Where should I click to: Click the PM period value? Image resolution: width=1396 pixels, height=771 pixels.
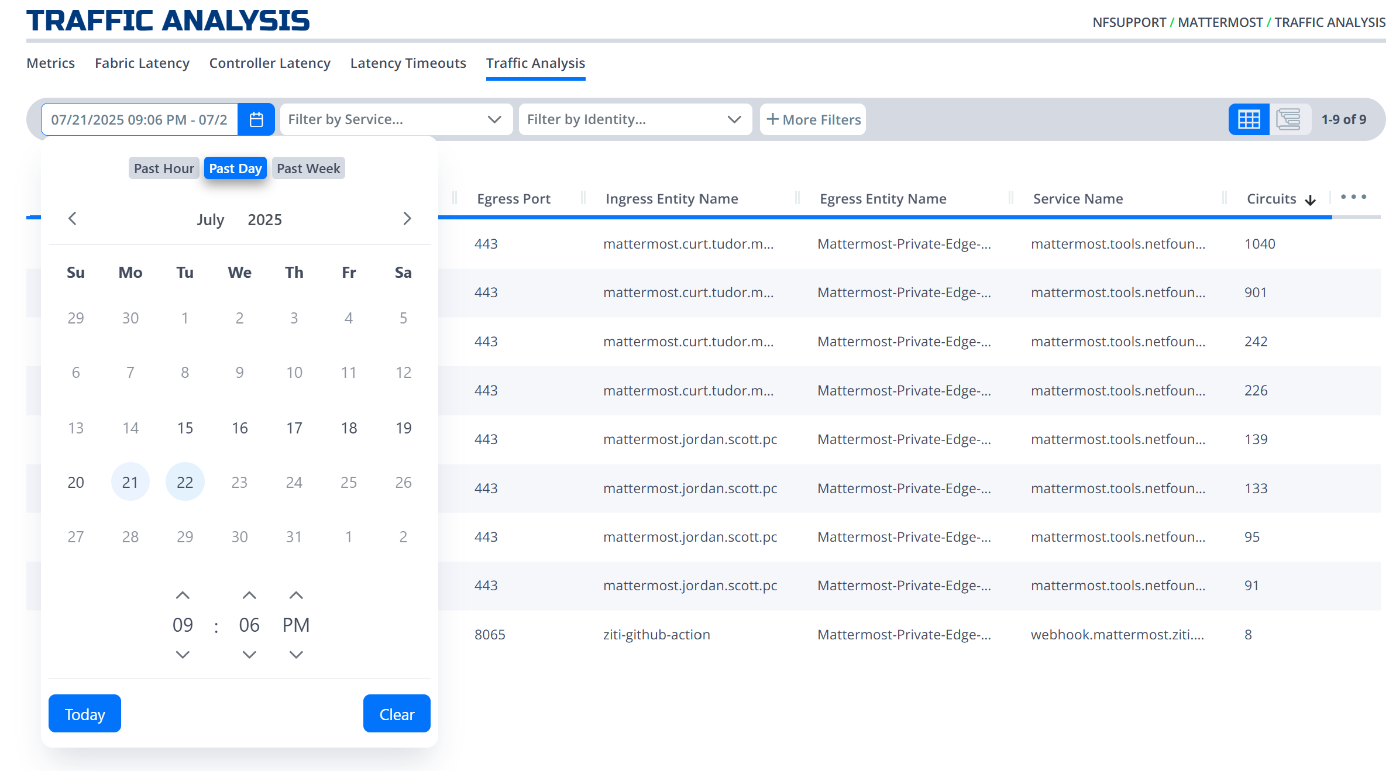pos(296,625)
